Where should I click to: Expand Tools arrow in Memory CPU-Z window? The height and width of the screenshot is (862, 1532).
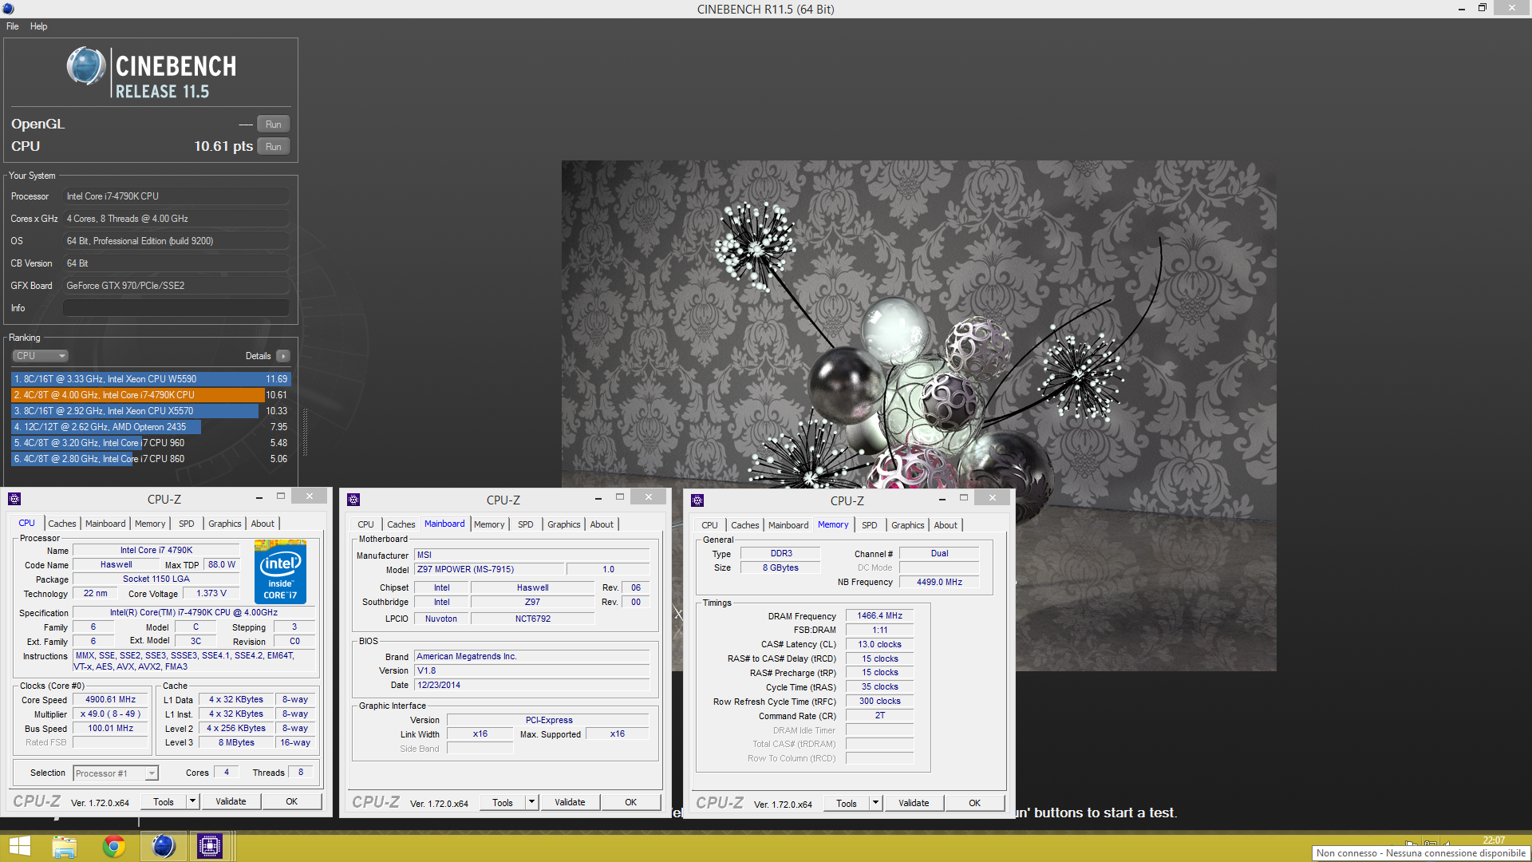click(x=875, y=803)
